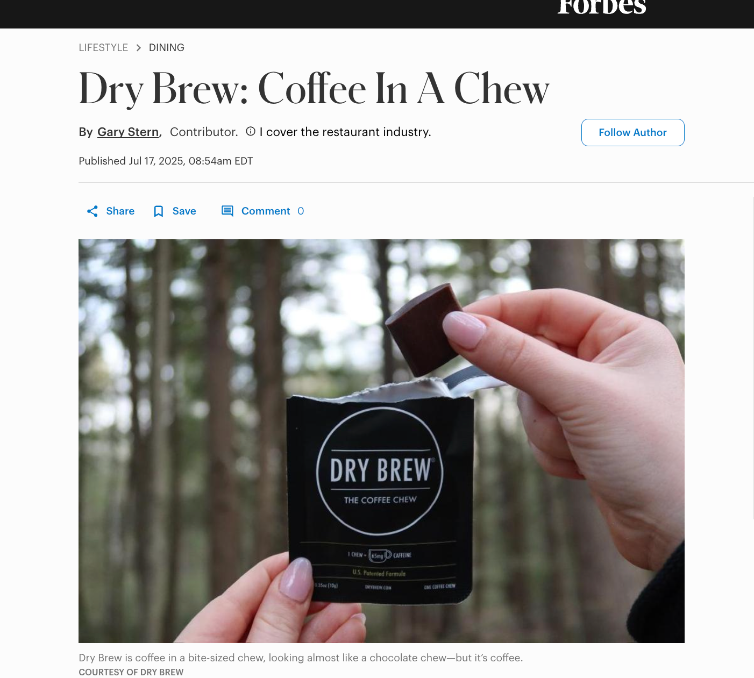Image resolution: width=754 pixels, height=678 pixels.
Task: Click the breadcrumb chevron after LIFESTYLE
Action: pyautogui.click(x=138, y=48)
